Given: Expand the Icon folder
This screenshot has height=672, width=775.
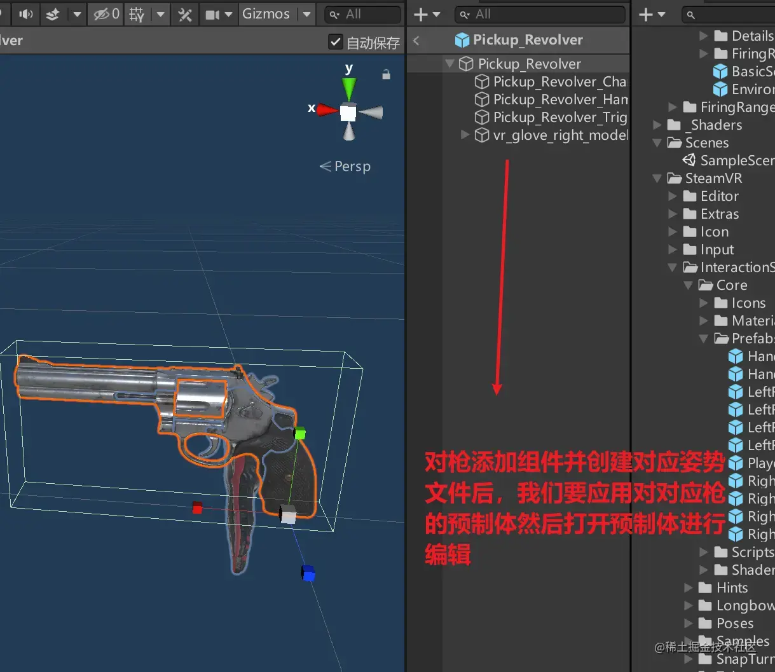Looking at the screenshot, I should point(673,232).
